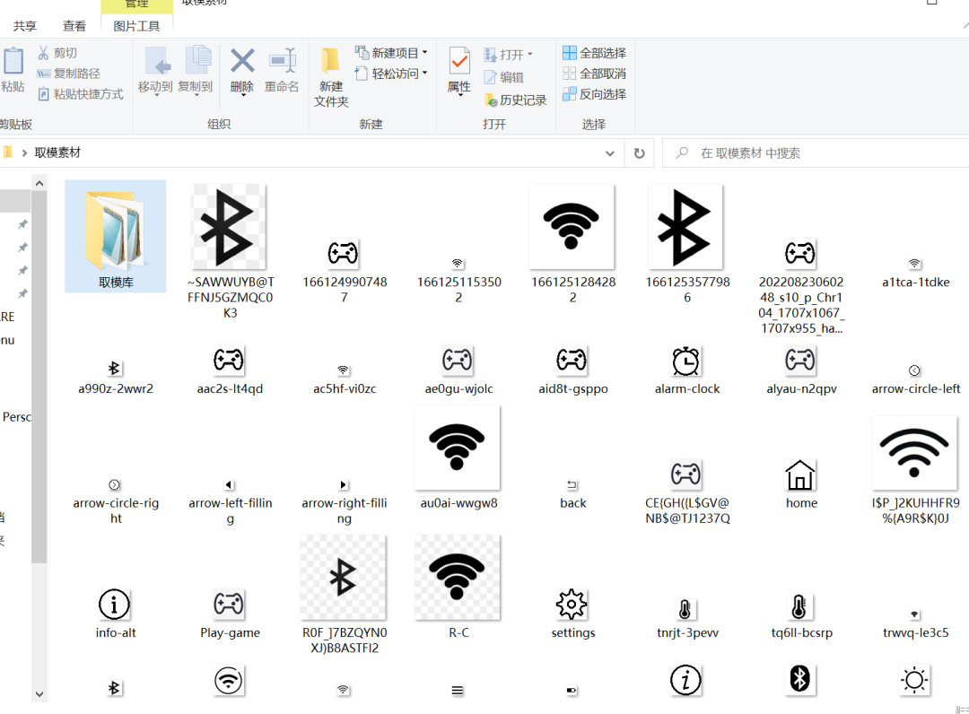Open the 打开 dropdown arrow
969x714 pixels.
(x=528, y=52)
